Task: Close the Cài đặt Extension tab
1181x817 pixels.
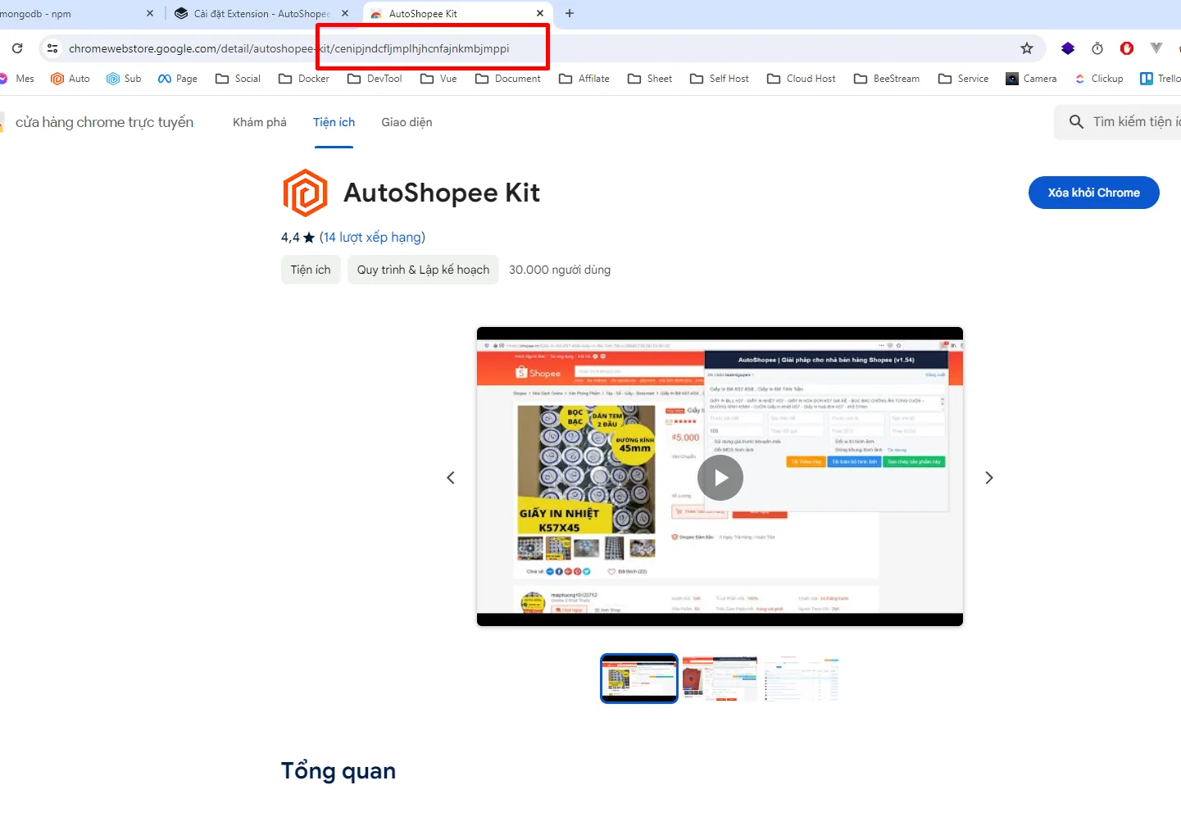Action: pyautogui.click(x=345, y=13)
